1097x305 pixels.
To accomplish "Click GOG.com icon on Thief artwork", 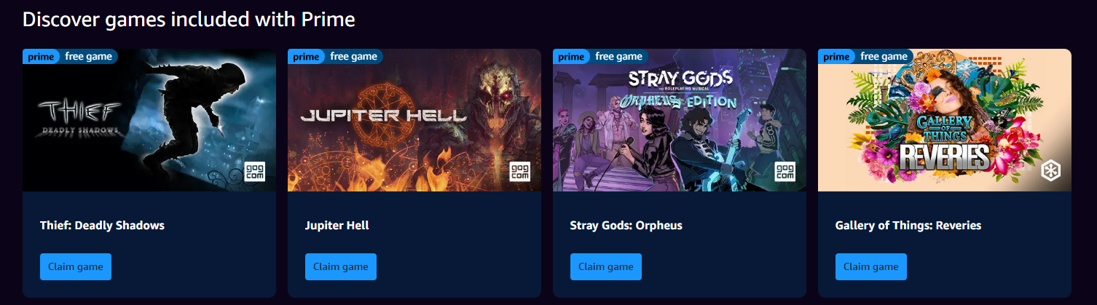I will pyautogui.click(x=255, y=171).
